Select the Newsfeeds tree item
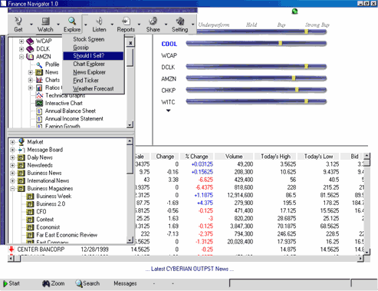Viewport: 378px width, 291px height. coord(40,165)
